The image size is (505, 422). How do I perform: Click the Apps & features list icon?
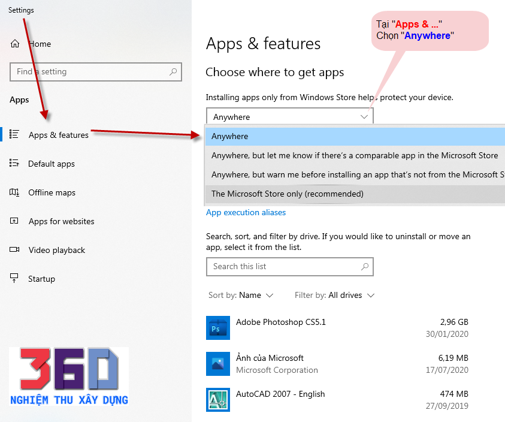tap(14, 134)
